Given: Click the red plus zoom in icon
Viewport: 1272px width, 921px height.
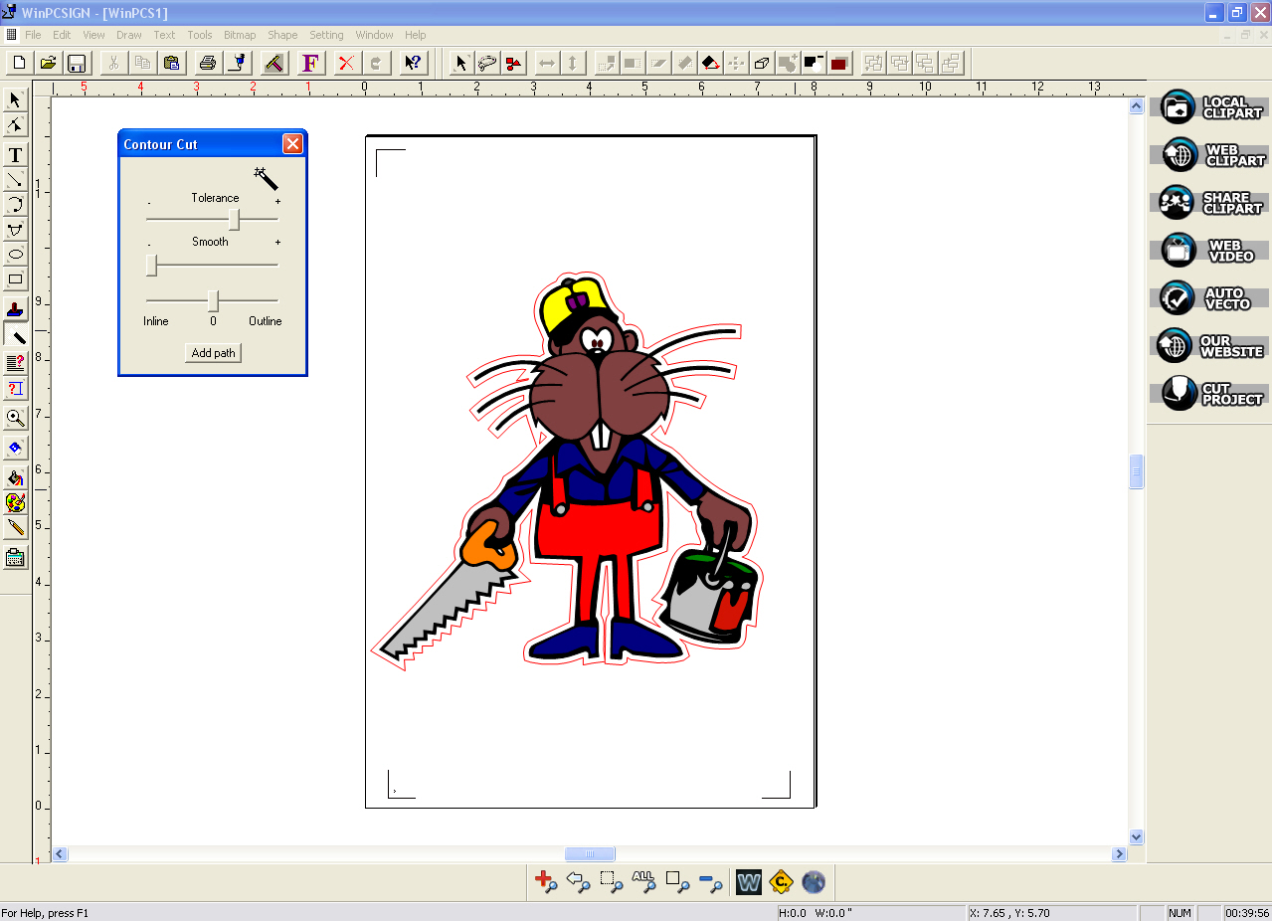Looking at the screenshot, I should click(x=545, y=881).
